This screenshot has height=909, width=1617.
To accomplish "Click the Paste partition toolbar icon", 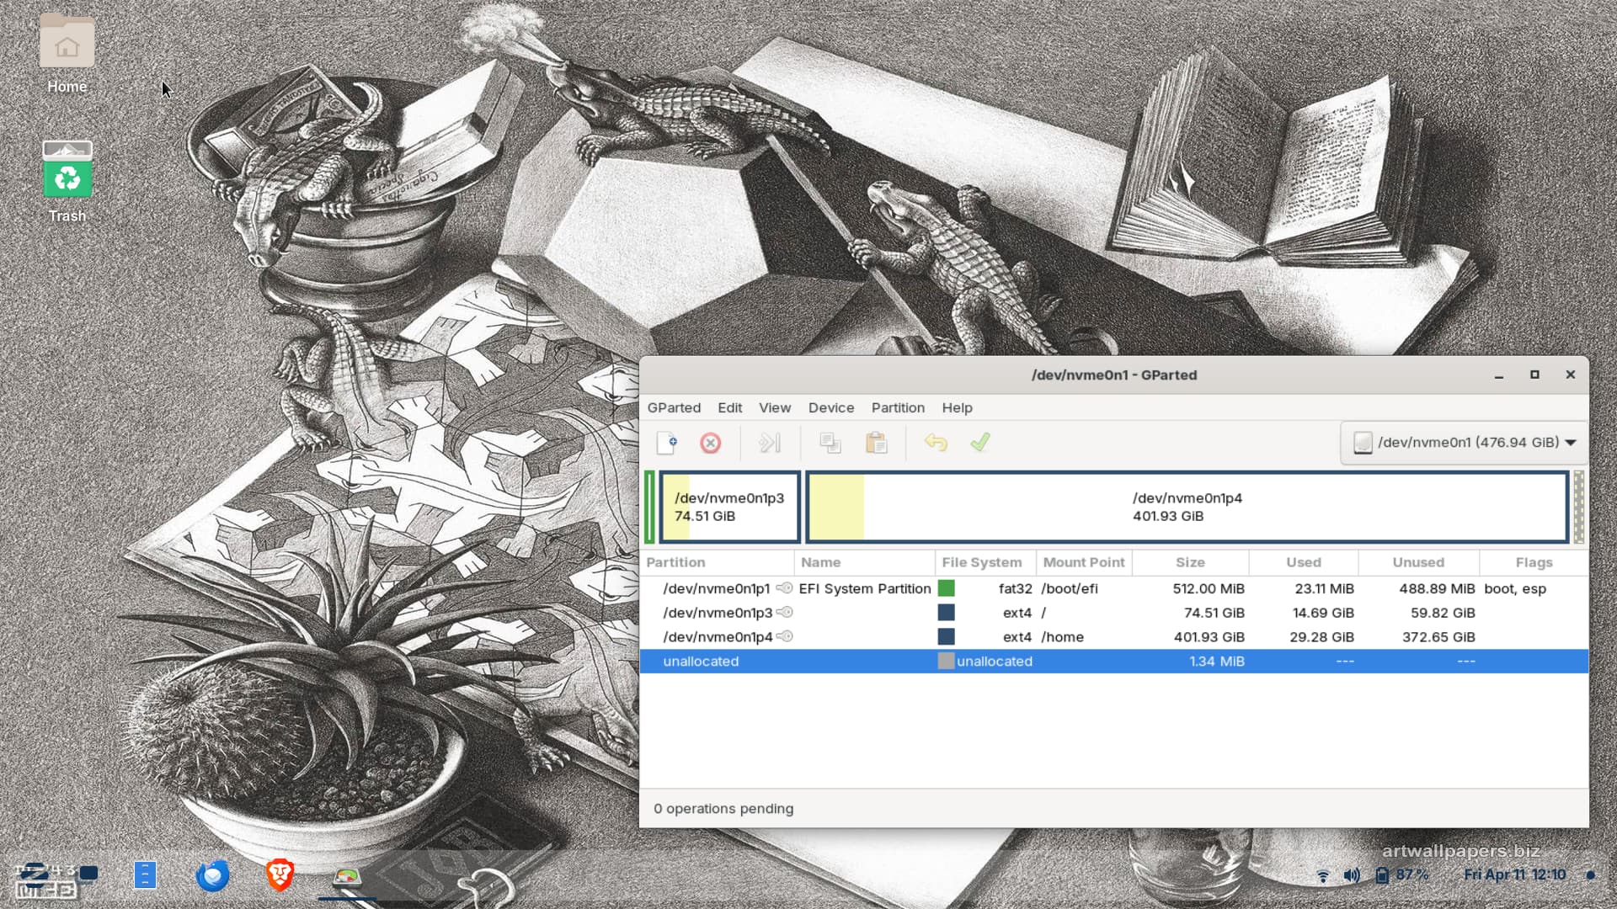I will [x=876, y=443].
